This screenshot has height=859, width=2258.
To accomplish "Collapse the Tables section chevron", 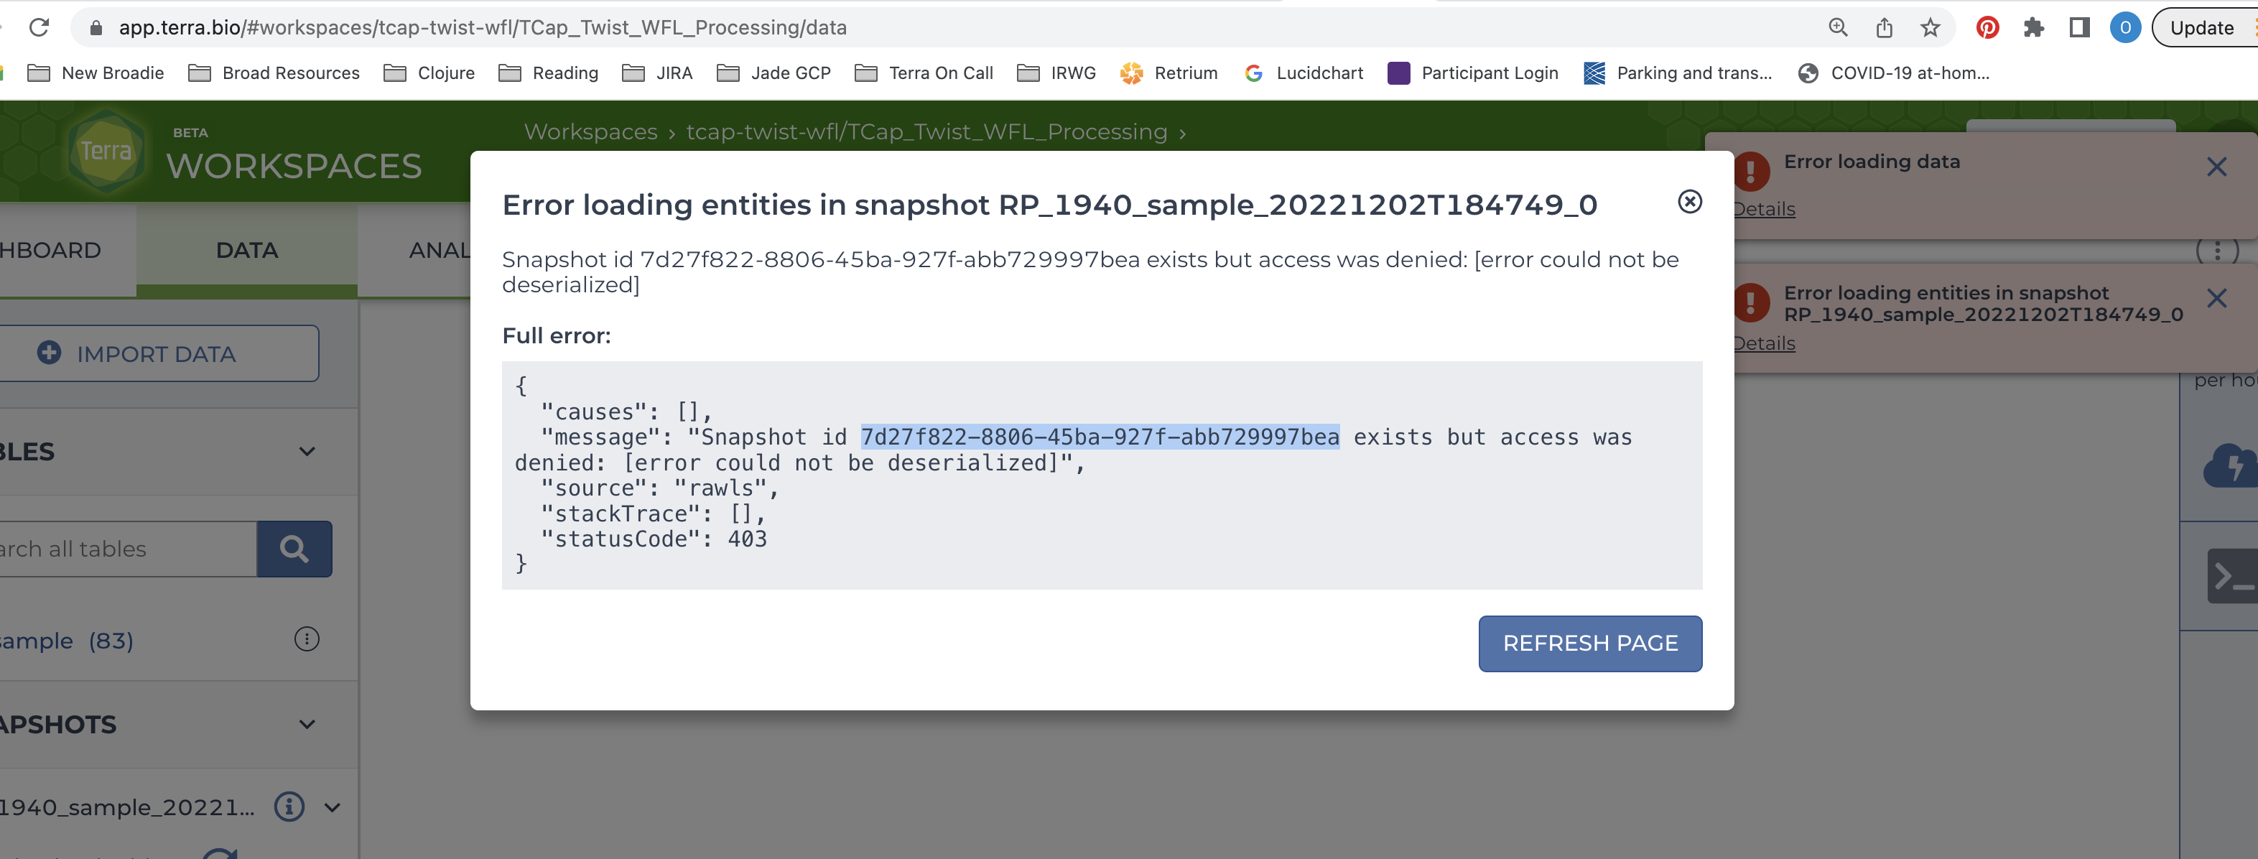I will tap(307, 452).
